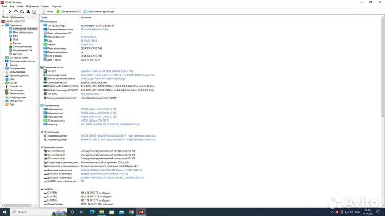Open File Explorer from the taskbar
Image resolution: width=385 pixels, height=216 pixels.
coord(102,212)
